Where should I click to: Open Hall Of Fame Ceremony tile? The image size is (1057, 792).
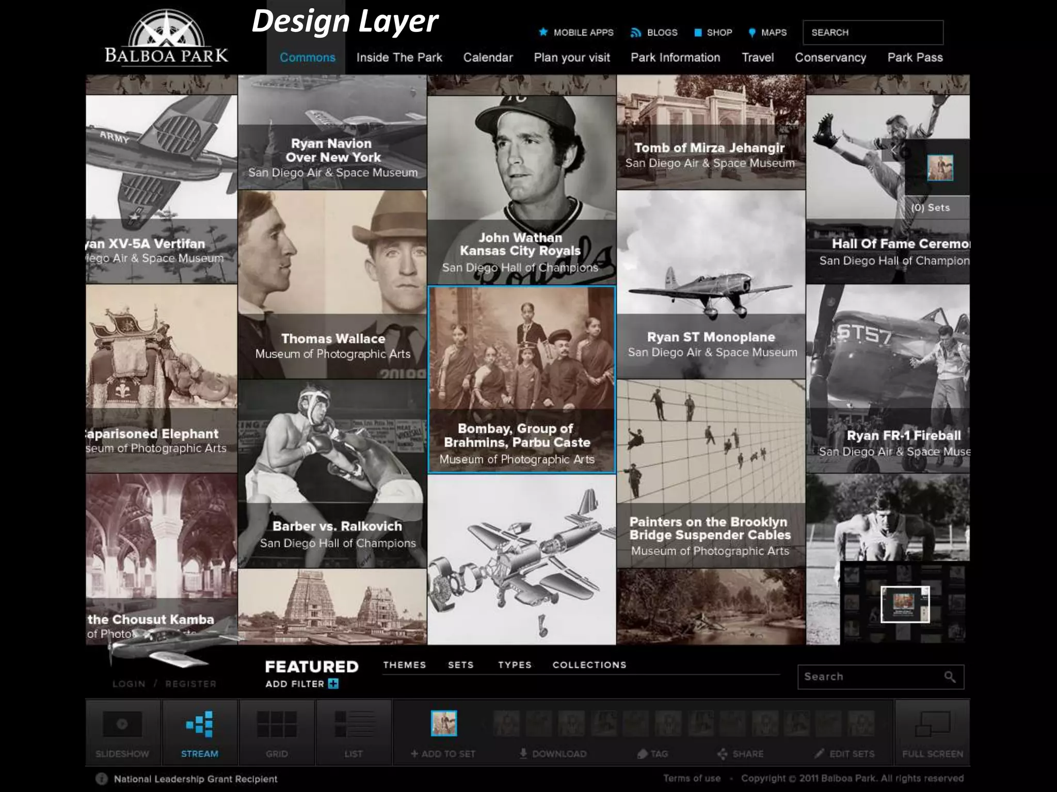pos(888,189)
